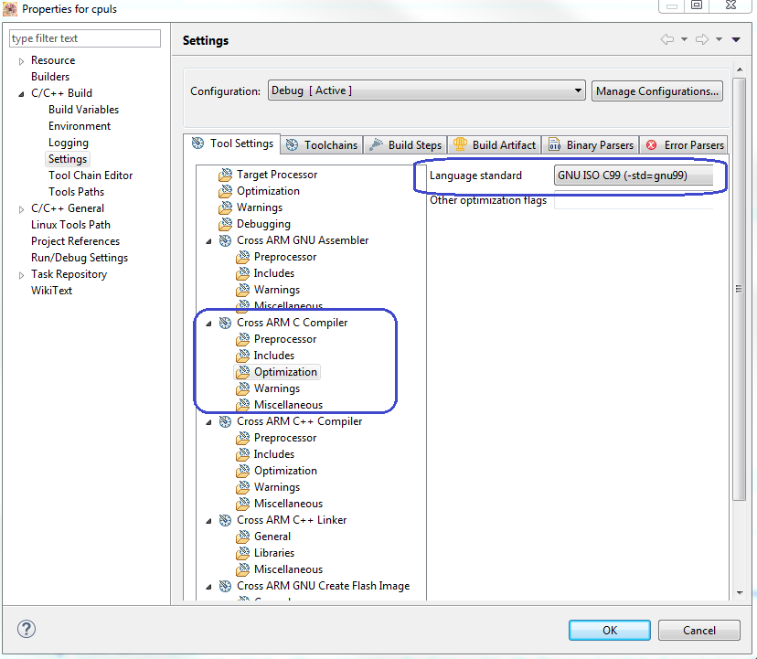757x659 pixels.
Task: Select Environment in the tree
Action: click(80, 126)
